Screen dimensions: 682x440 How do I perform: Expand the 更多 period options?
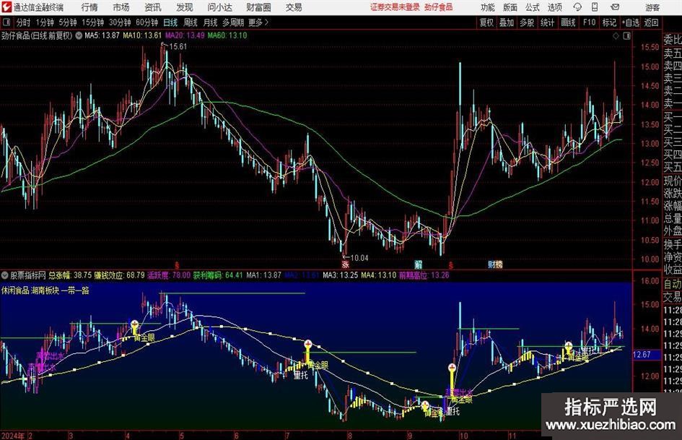pyautogui.click(x=258, y=22)
